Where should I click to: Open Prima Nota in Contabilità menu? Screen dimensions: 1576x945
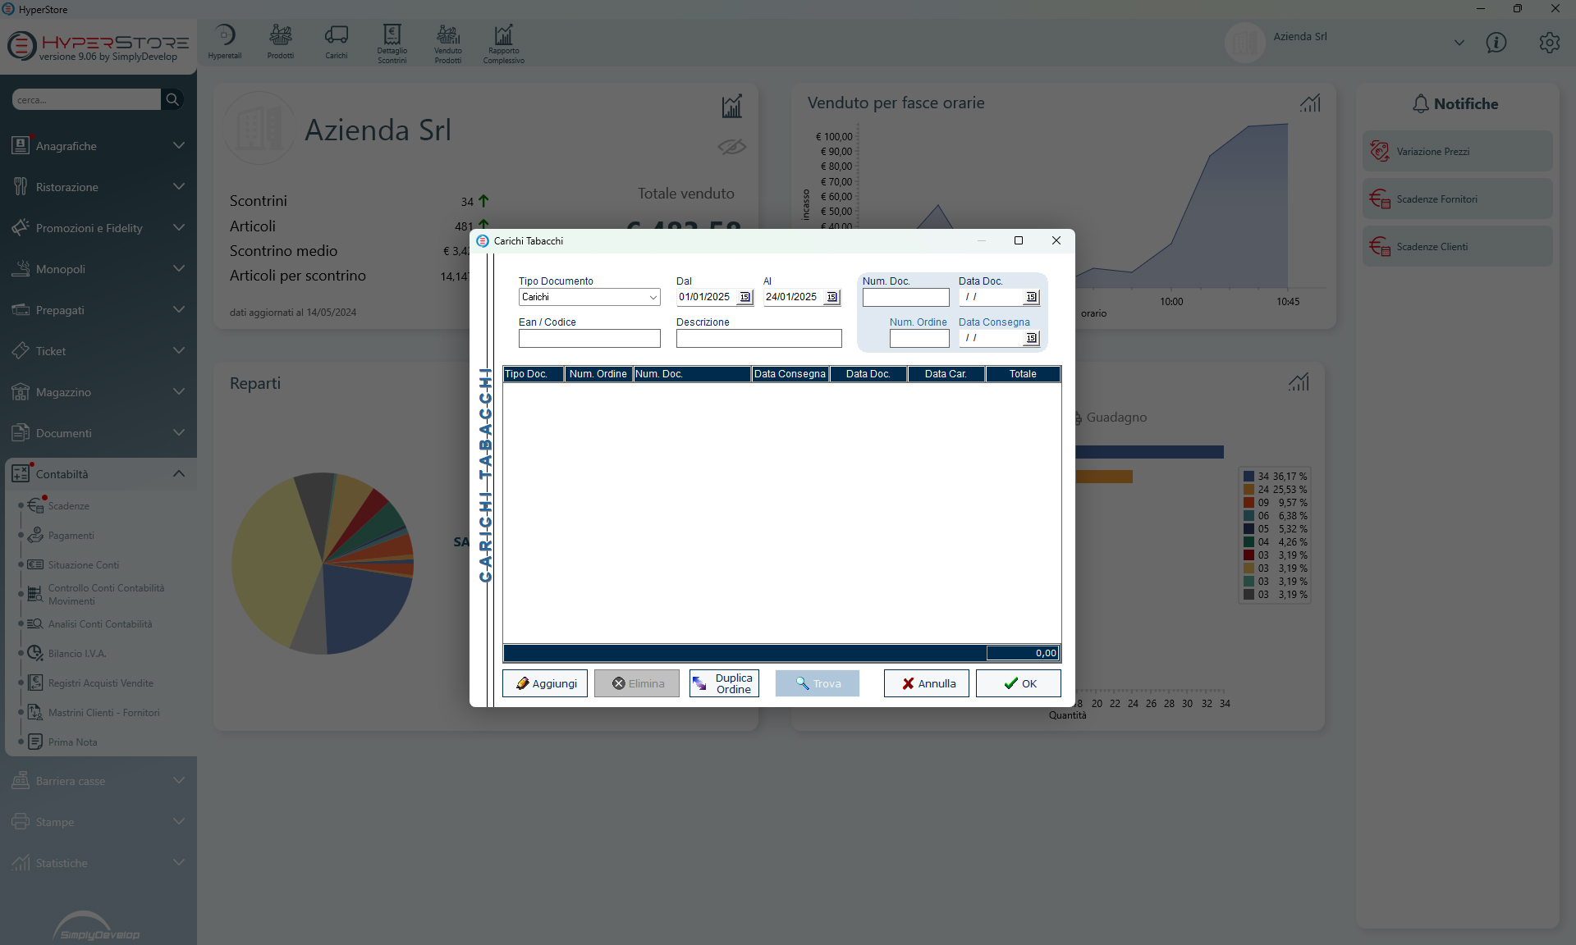pos(72,742)
